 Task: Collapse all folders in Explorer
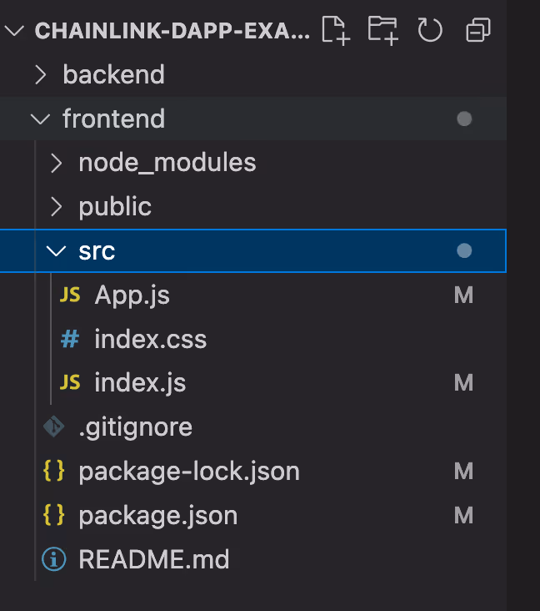click(478, 30)
